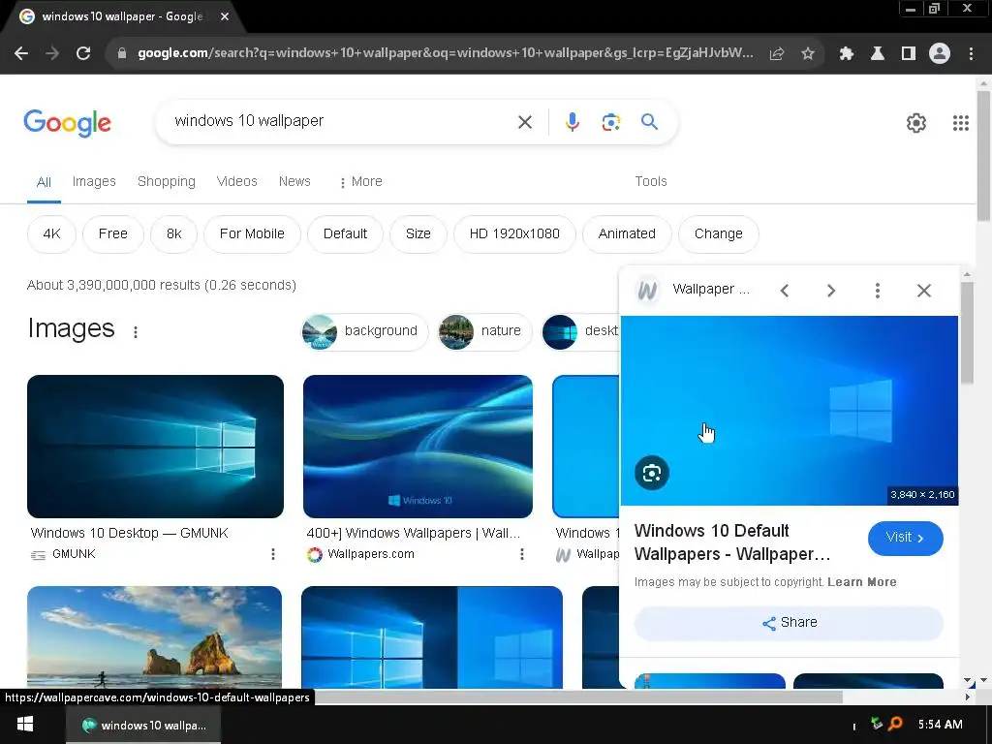Apply the 4K filter chip

[52, 234]
